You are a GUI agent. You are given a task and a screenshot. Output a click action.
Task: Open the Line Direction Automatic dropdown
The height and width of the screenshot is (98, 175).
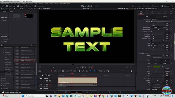pos(160,19)
